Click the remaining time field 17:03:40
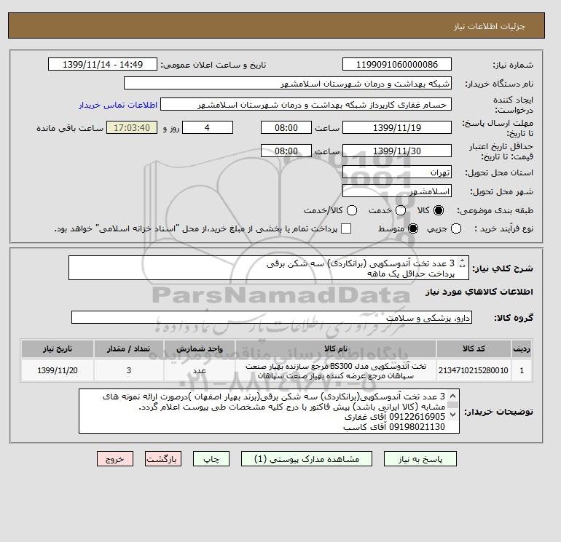561x542 pixels. (x=132, y=127)
